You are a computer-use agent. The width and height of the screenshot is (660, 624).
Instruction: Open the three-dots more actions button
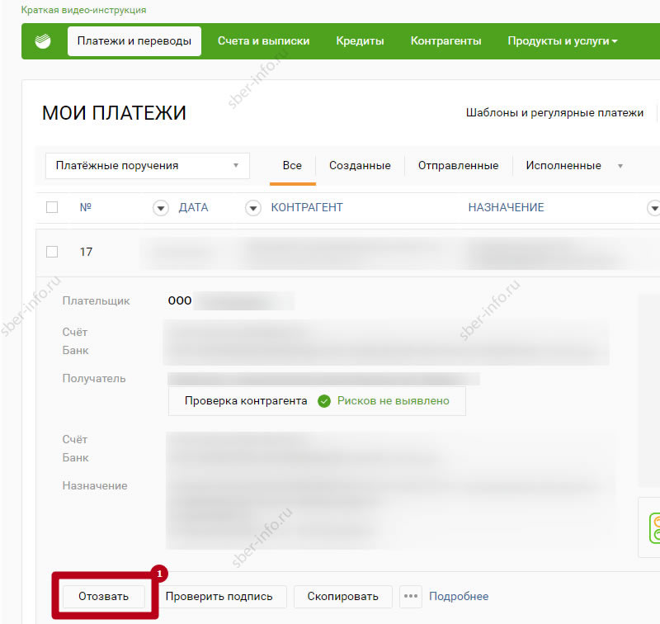(x=410, y=596)
